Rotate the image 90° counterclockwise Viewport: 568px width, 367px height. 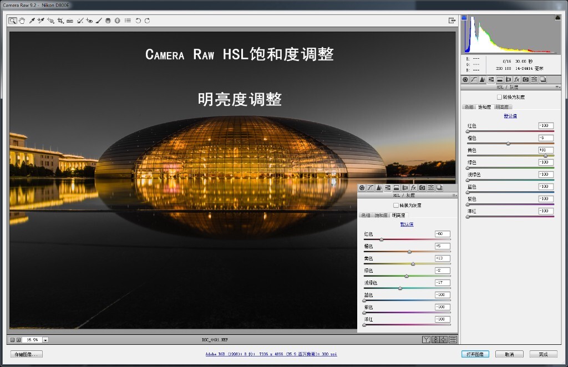pyautogui.click(x=138, y=21)
